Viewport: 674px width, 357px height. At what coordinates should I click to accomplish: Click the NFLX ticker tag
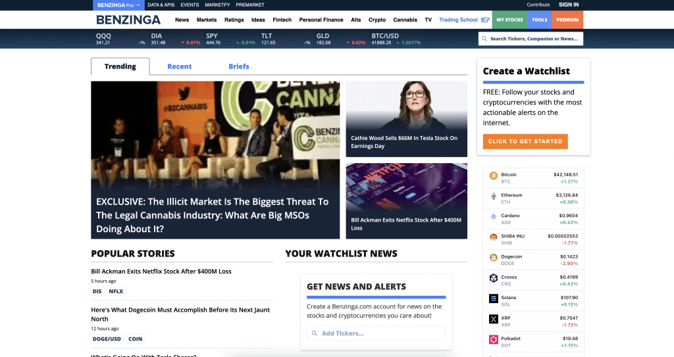(116, 291)
